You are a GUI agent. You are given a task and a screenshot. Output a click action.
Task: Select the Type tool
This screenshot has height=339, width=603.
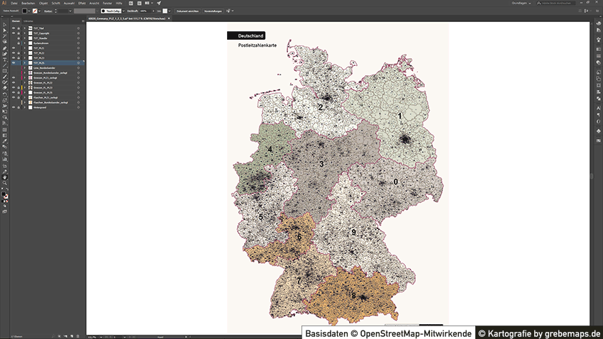[x=4, y=60]
